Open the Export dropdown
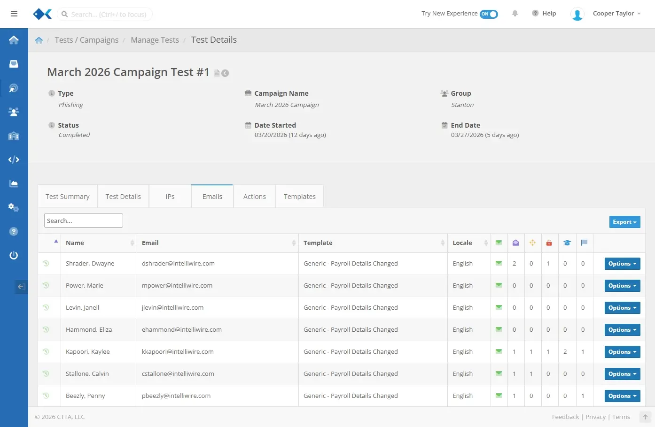Image resolution: width=655 pixels, height=427 pixels. [624, 222]
